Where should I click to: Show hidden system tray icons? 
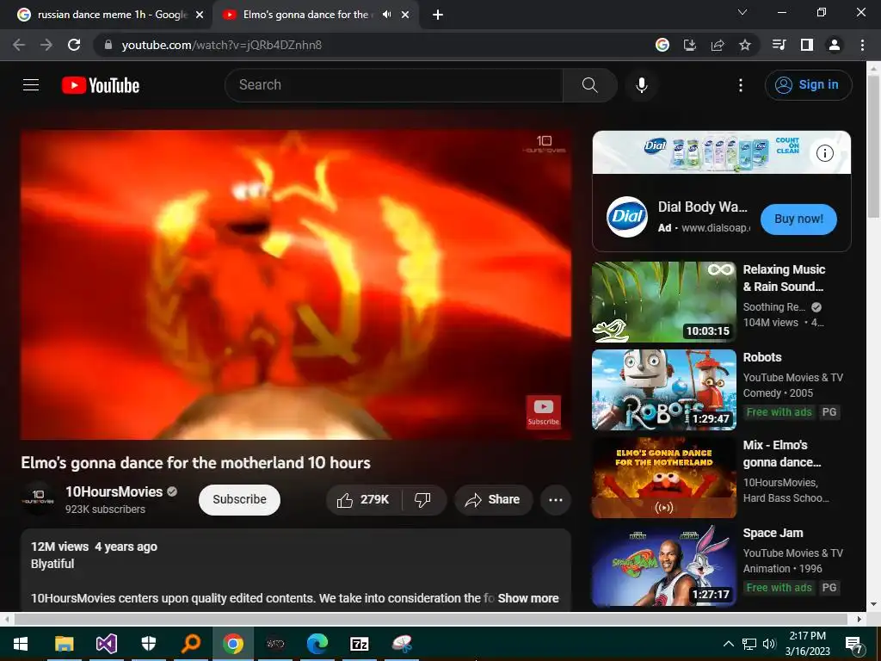(728, 644)
